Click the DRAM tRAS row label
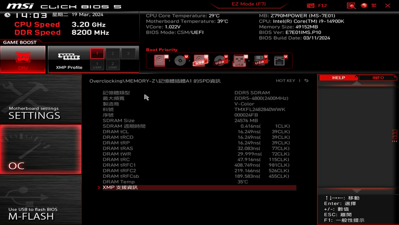Image resolution: width=399 pixels, height=225 pixels. 118,148
